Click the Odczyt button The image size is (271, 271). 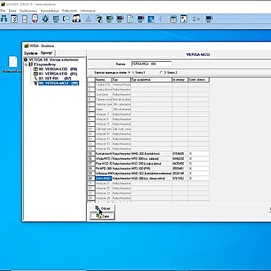pos(102,209)
